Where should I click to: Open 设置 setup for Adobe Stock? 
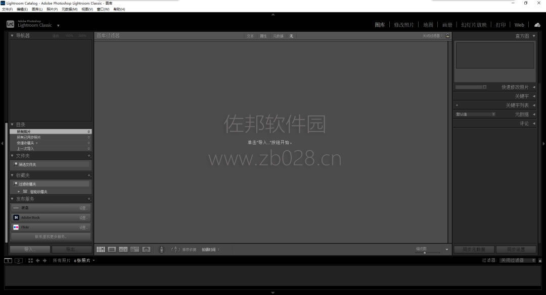click(83, 218)
